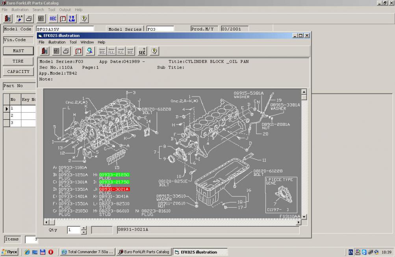Launch Internet Explorer from quick launch
Screen dimensions: 395x257
(x=27, y=252)
